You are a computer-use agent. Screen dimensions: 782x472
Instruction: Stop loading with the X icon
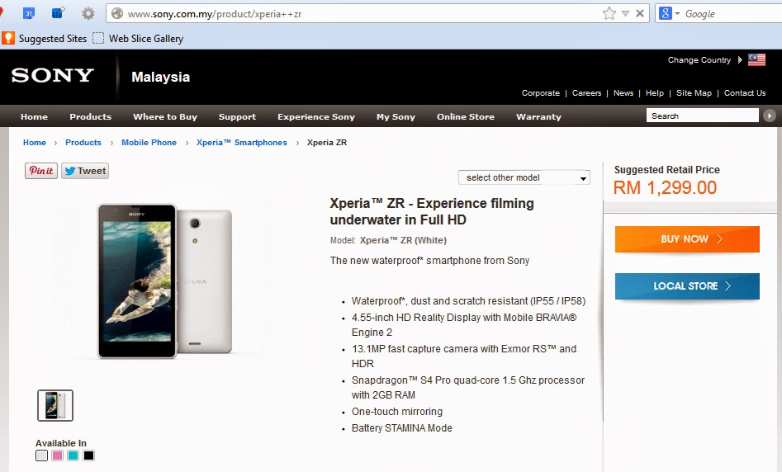pyautogui.click(x=640, y=13)
